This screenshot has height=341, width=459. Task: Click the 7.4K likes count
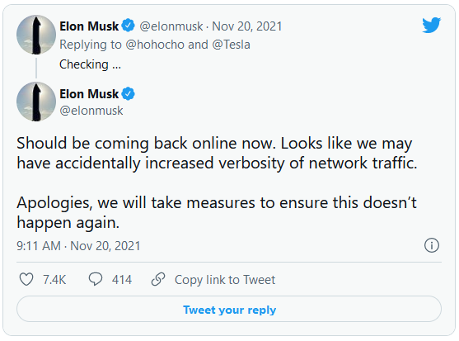click(54, 280)
